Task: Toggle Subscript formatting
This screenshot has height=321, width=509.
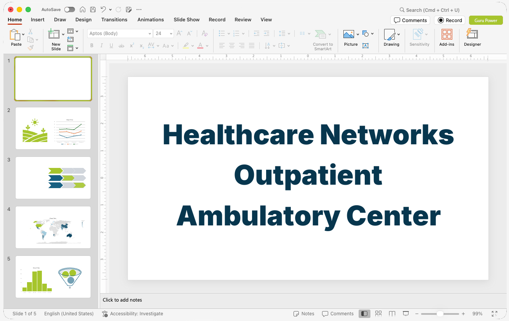Action: [142, 46]
